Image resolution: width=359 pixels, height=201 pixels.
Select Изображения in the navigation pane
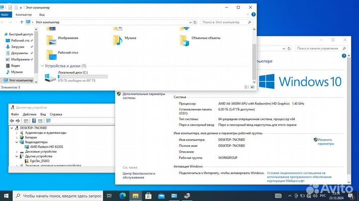(20, 59)
